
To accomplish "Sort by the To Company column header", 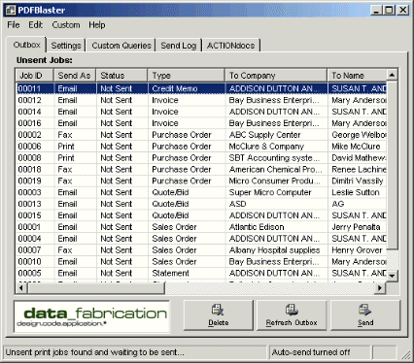I will point(276,76).
